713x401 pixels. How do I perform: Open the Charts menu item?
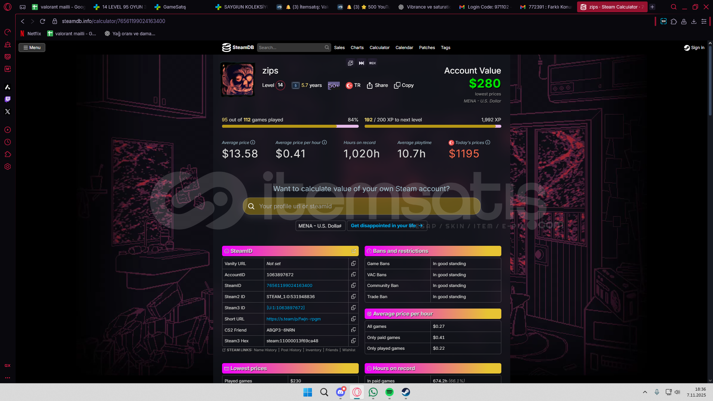point(357,48)
